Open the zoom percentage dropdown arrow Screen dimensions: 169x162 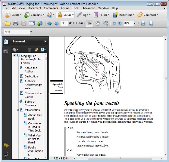click(x=135, y=23)
